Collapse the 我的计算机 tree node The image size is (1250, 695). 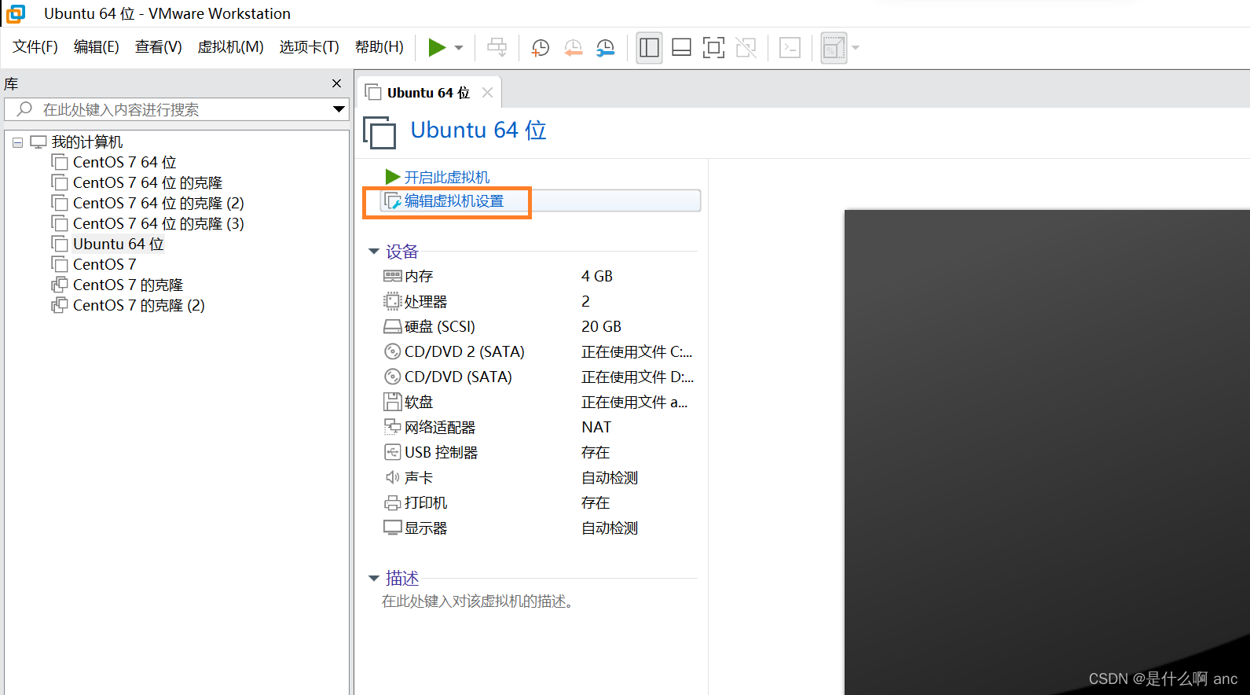[x=17, y=143]
